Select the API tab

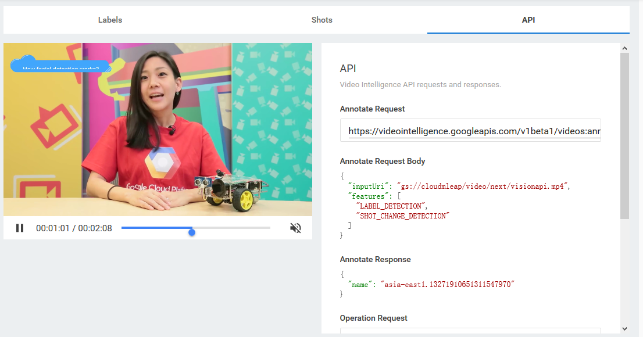528,19
